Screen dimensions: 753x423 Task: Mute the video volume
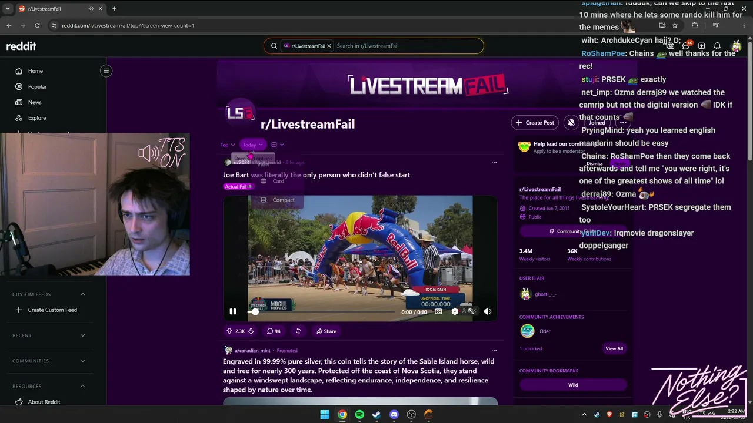coord(488,312)
